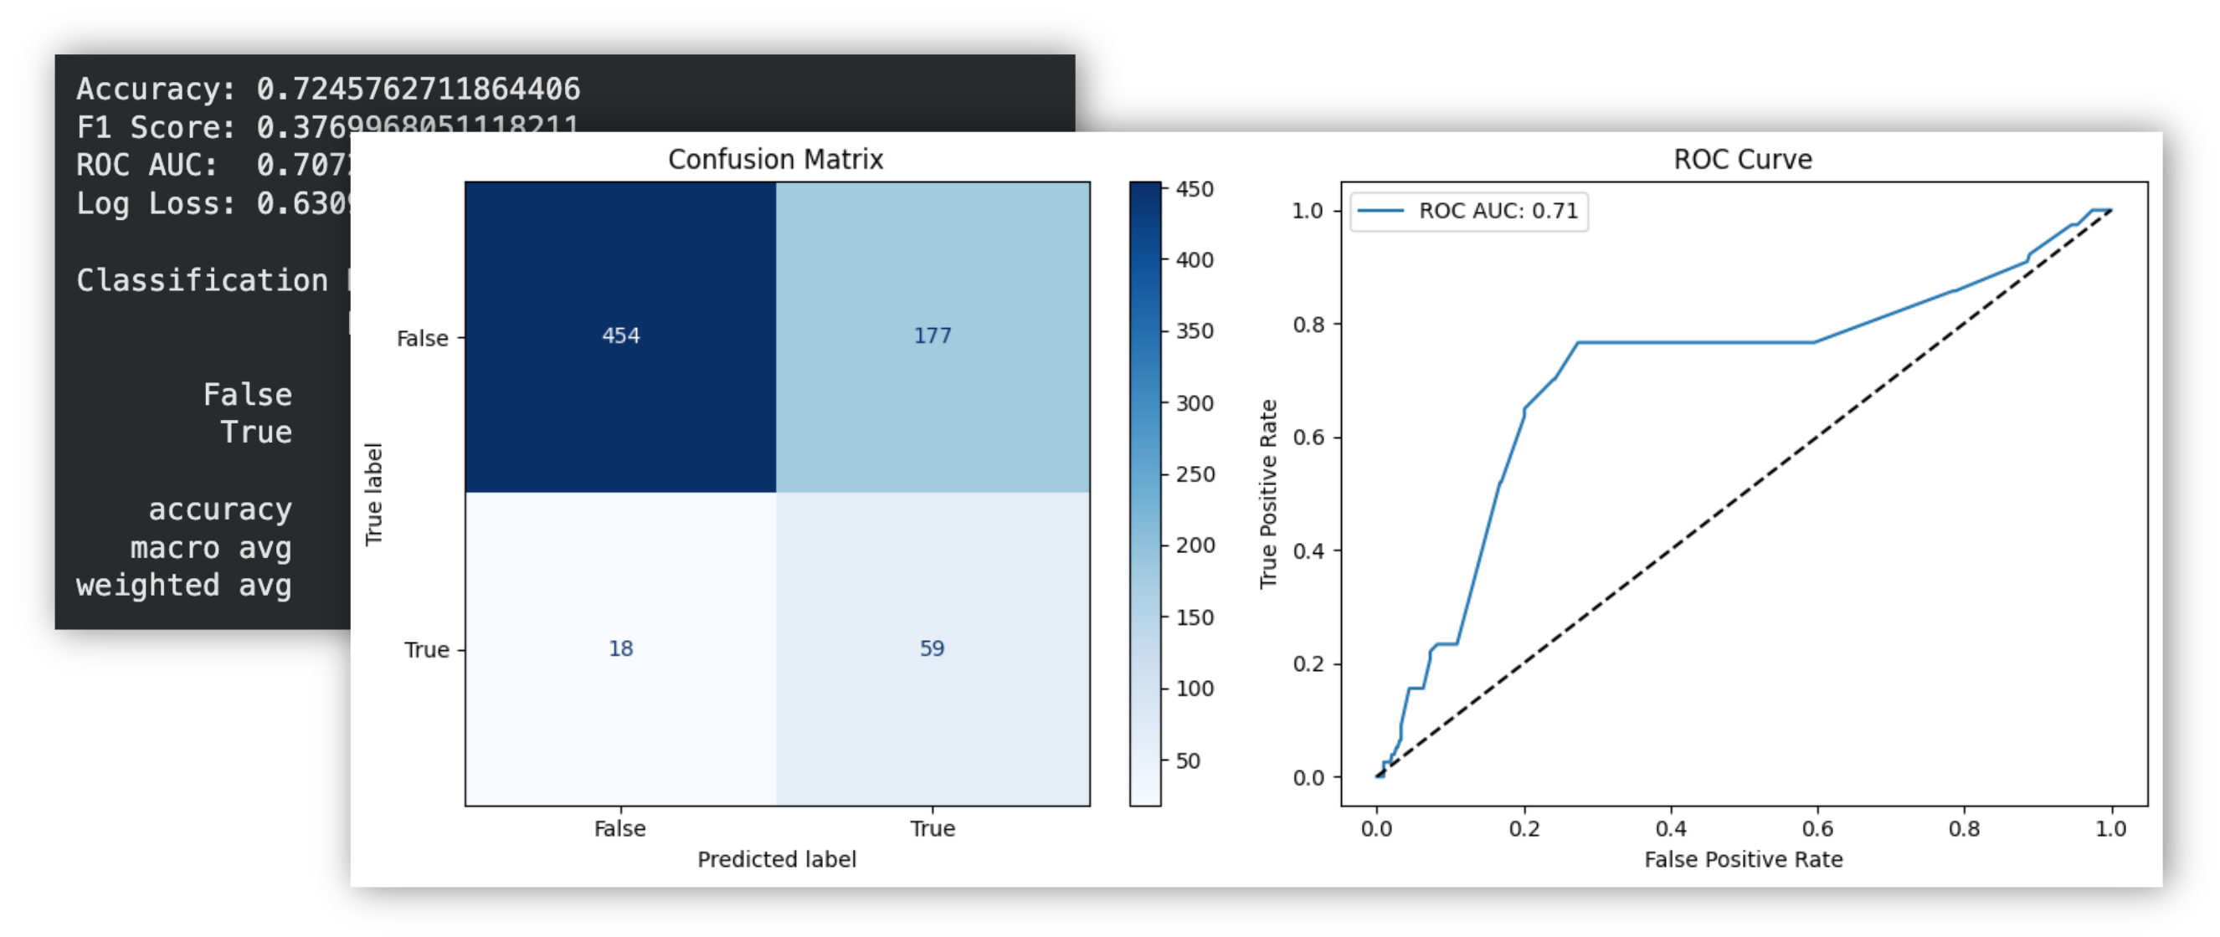Select the cell with value 18

coord(620,648)
